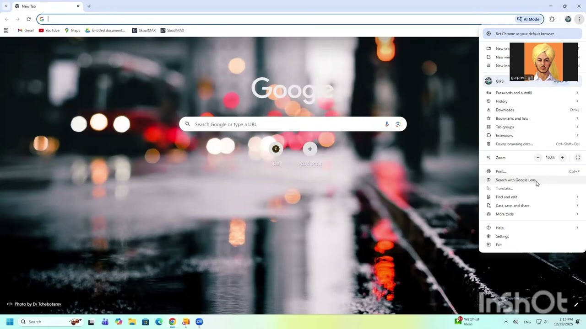Open Copilot in taskbar
This screenshot has width=586, height=329.
[119, 322]
